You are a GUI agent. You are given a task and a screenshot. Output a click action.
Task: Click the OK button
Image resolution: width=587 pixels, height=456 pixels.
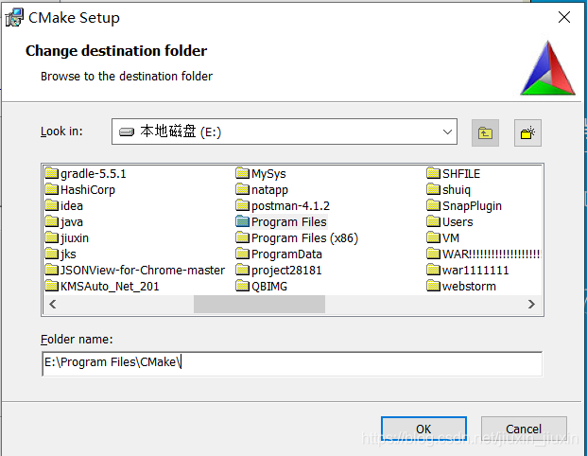click(x=423, y=429)
